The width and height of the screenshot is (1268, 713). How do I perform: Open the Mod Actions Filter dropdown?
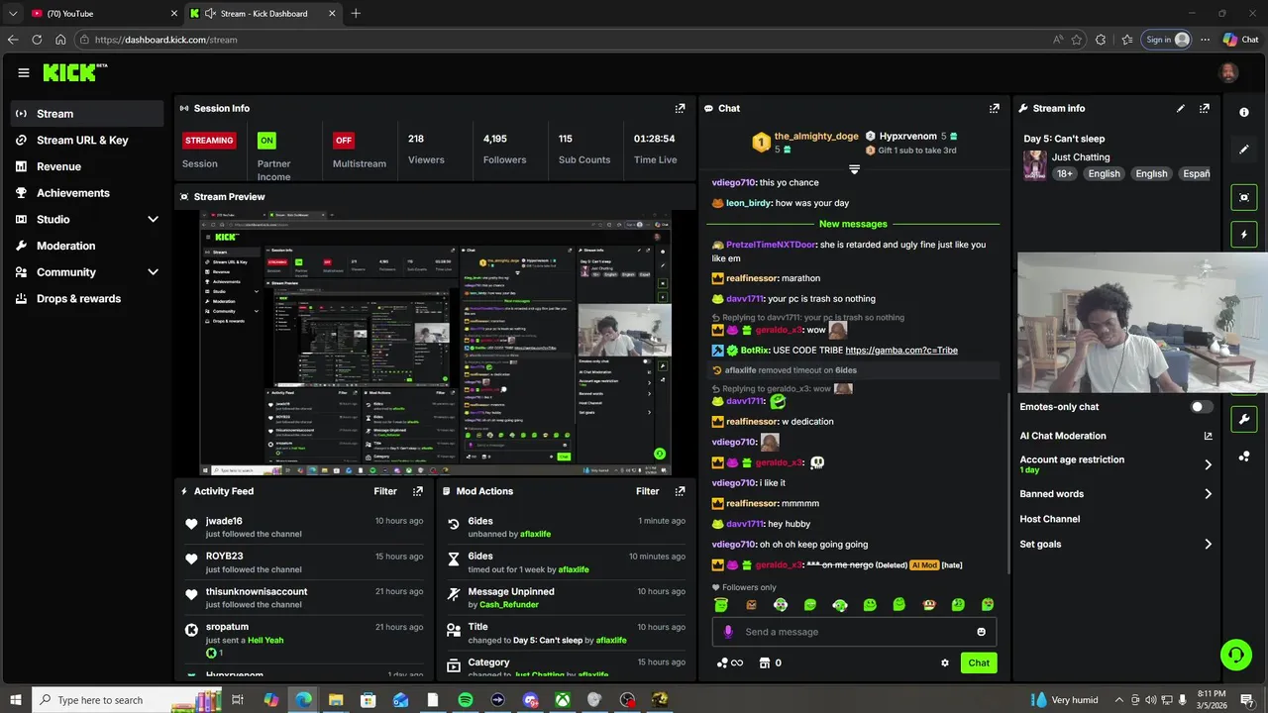(648, 491)
